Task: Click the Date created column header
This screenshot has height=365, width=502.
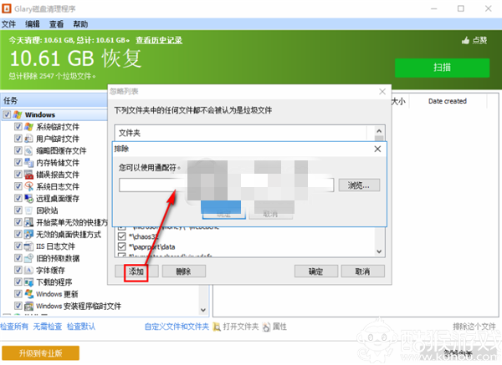Action: pyautogui.click(x=448, y=101)
